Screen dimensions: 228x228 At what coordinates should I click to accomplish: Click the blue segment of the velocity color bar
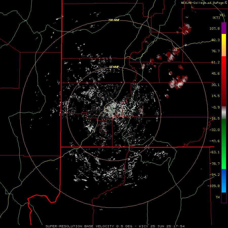pos(224,181)
